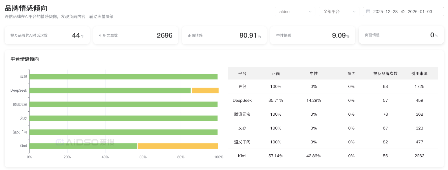Select the 中性情感 9.09% card
This screenshot has width=448, height=170.
click(312, 35)
